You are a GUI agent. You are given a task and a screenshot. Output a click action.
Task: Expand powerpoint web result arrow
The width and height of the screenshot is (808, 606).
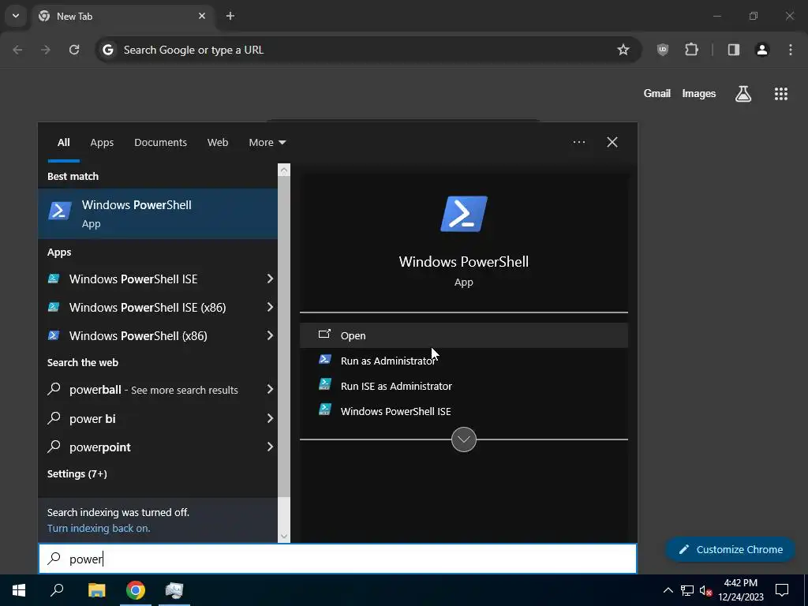point(270,447)
